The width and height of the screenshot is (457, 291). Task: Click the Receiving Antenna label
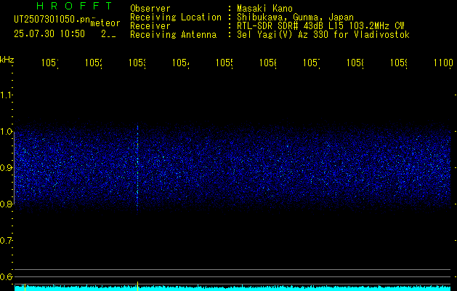pyautogui.click(x=173, y=35)
